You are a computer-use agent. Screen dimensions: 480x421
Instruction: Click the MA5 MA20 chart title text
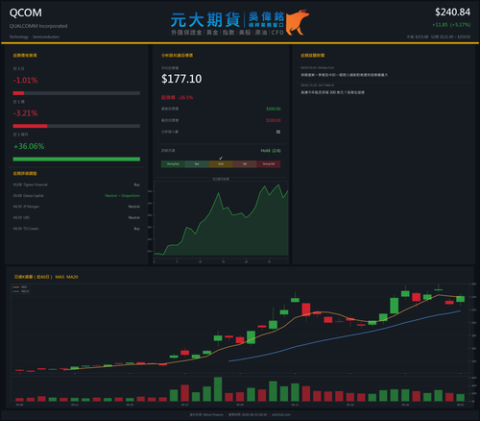coord(66,277)
